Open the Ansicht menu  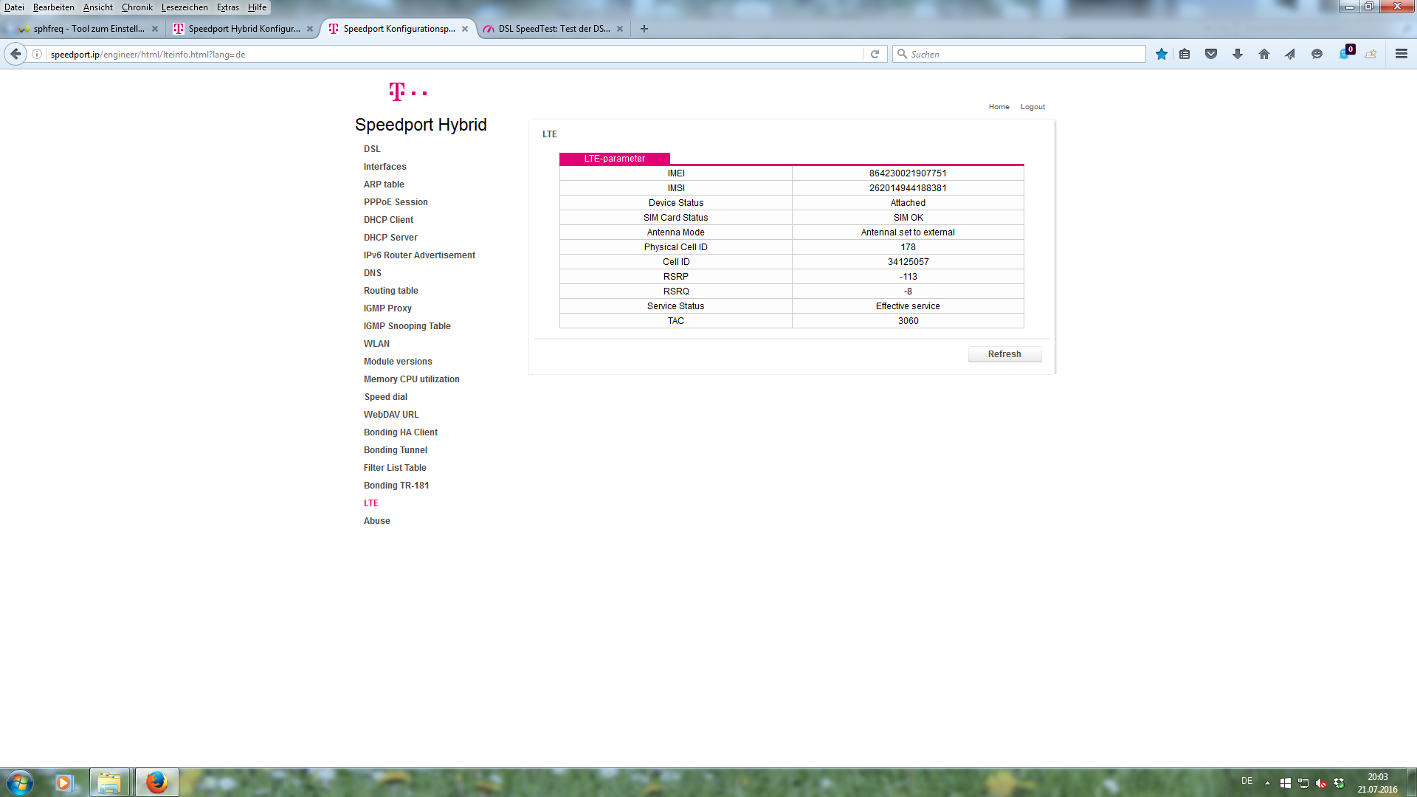(98, 7)
